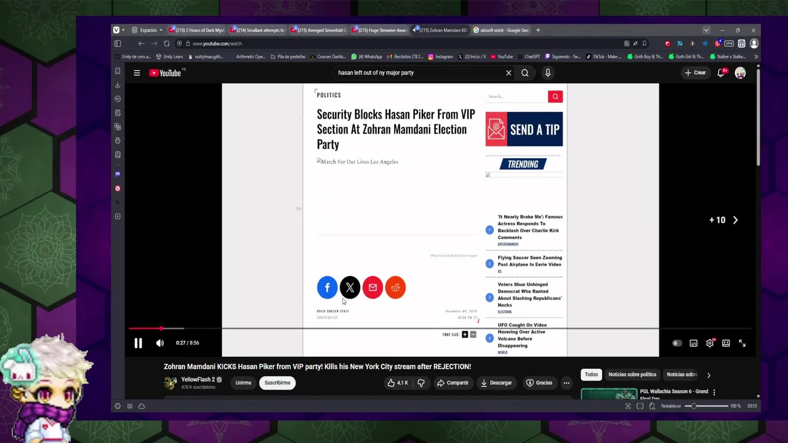Select Noticias sobre política chip
This screenshot has width=788, height=443.
tap(632, 375)
